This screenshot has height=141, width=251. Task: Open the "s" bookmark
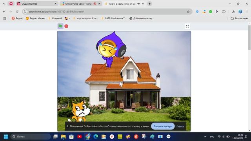point(67,18)
